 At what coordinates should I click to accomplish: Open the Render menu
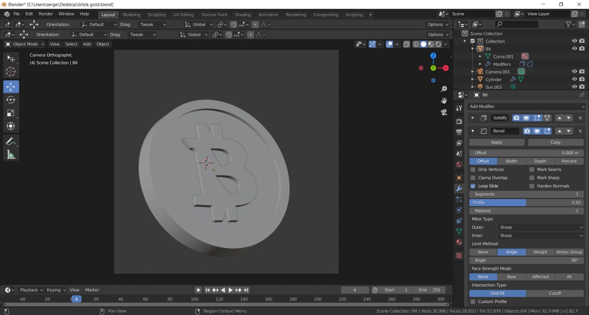46,14
